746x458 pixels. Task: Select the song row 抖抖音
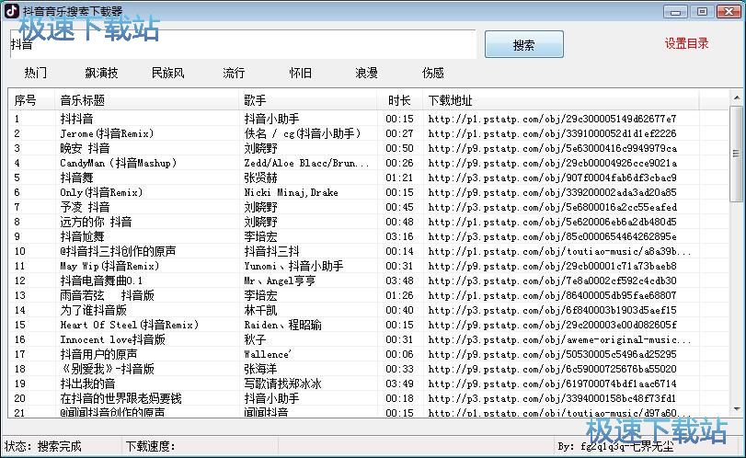tap(76, 119)
